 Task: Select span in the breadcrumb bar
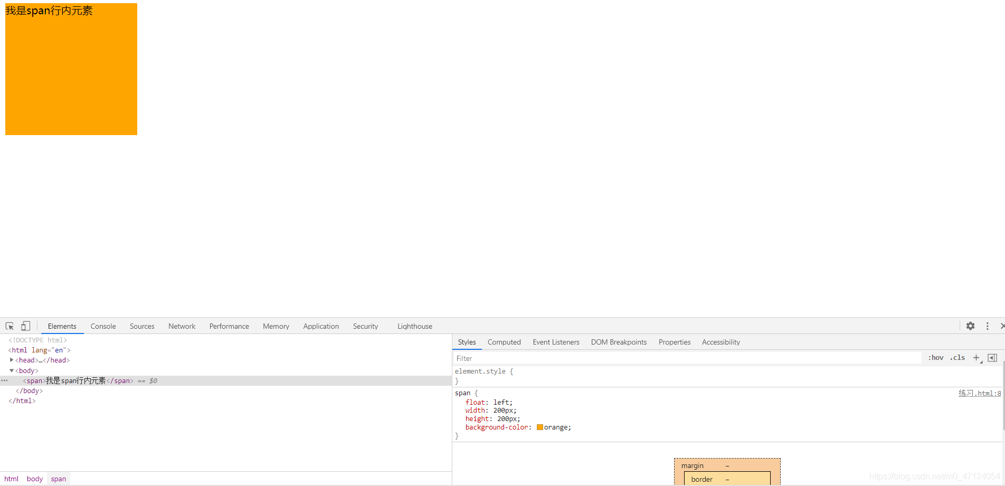coord(59,479)
